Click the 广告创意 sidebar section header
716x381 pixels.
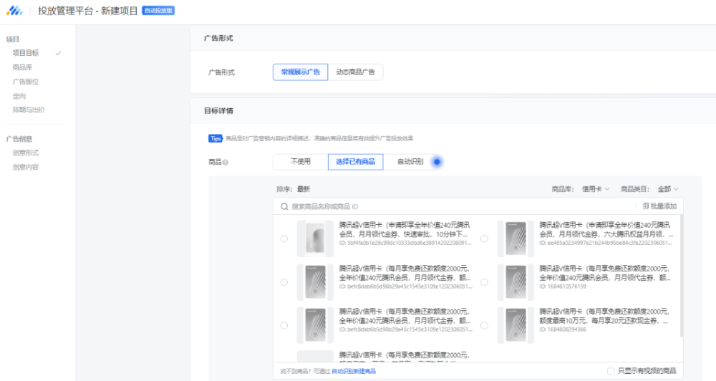(19, 139)
